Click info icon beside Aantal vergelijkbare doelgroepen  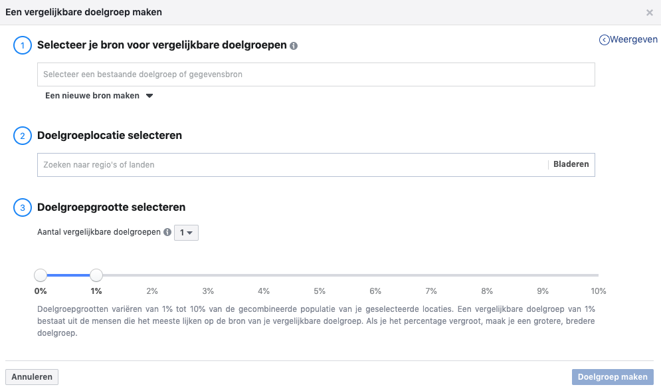click(x=167, y=233)
